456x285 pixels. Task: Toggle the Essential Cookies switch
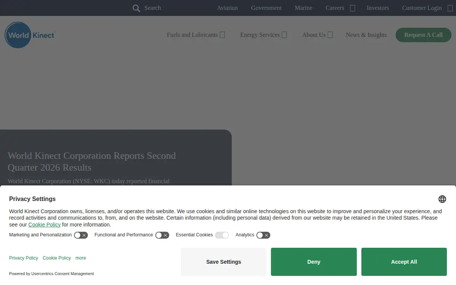[x=222, y=235]
